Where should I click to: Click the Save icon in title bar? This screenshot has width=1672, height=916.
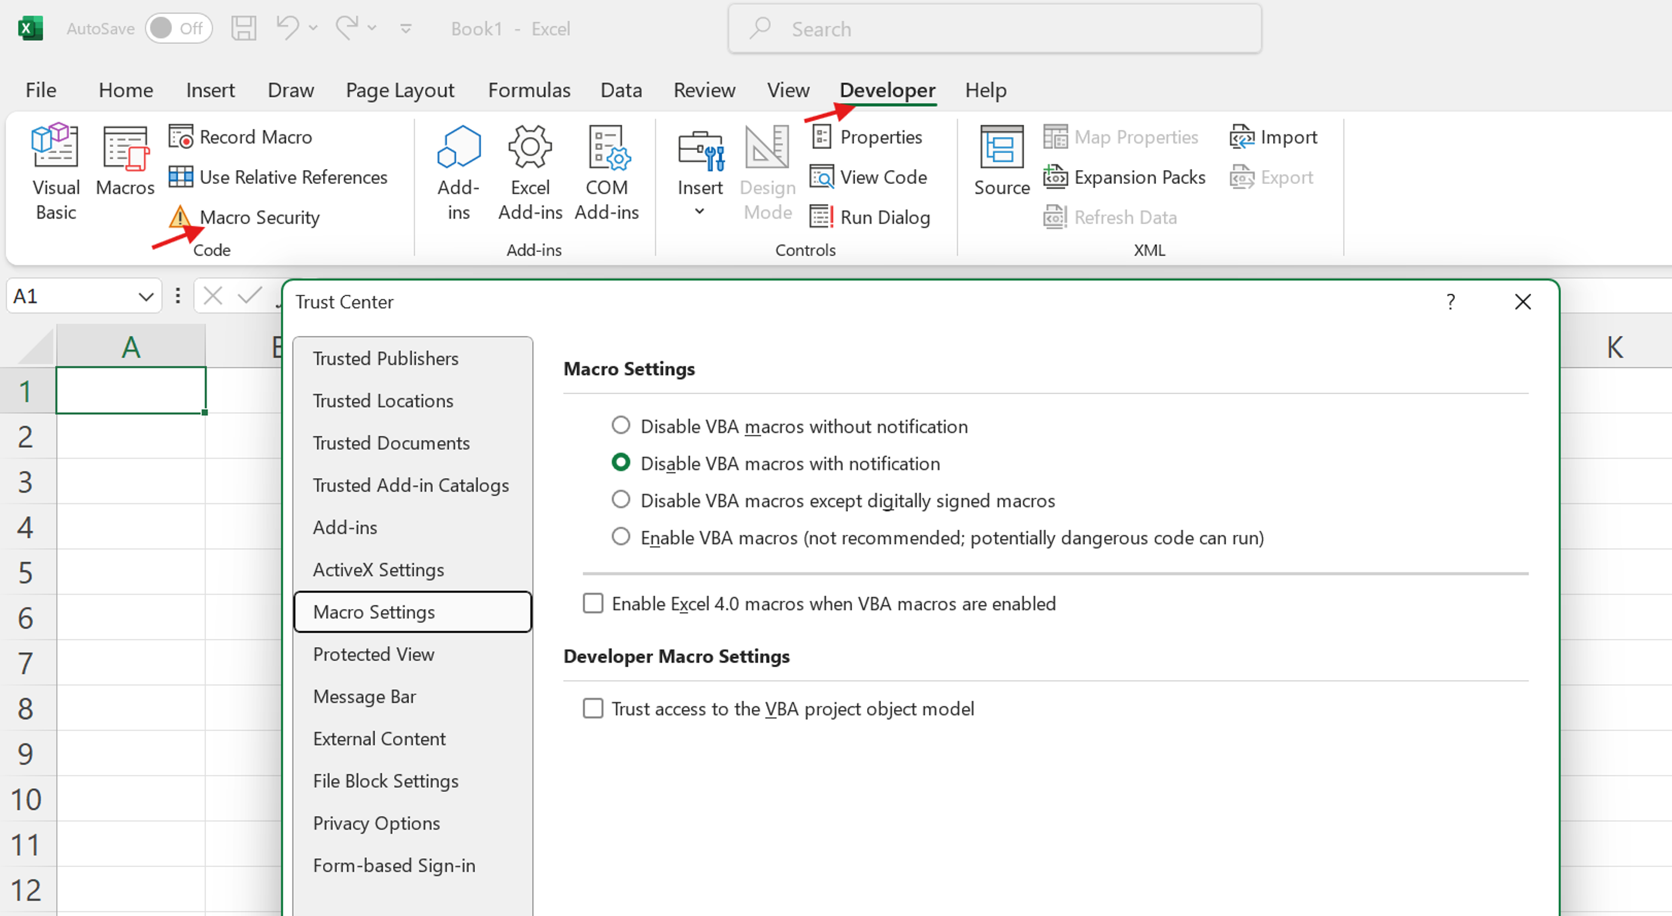(x=244, y=29)
